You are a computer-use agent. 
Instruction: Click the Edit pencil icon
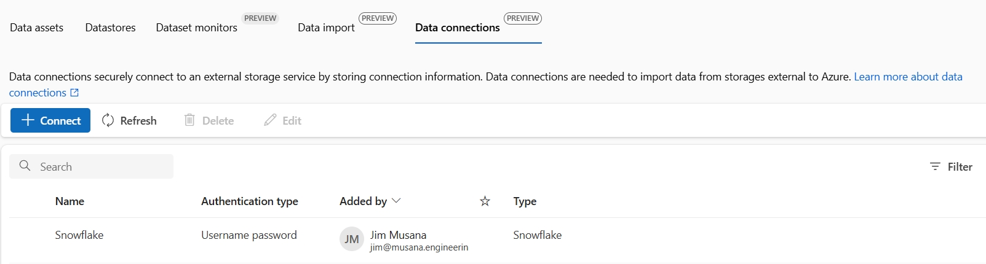pyautogui.click(x=270, y=120)
